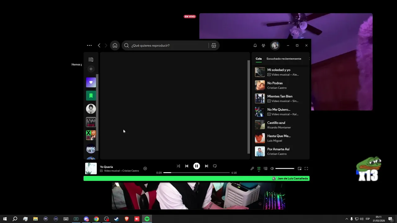
Task: Play 'Castillo azul' from the queue
Action: point(281,125)
